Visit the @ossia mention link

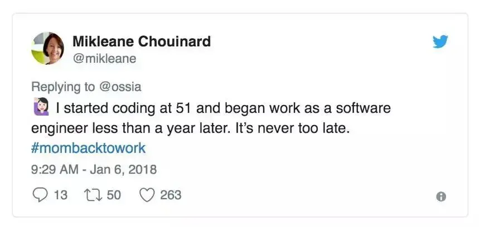(119, 87)
